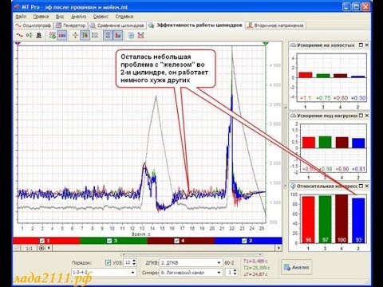Uncheck cylinder 3 checkbox on green bar
The height and width of the screenshot is (287, 383).
point(109,241)
